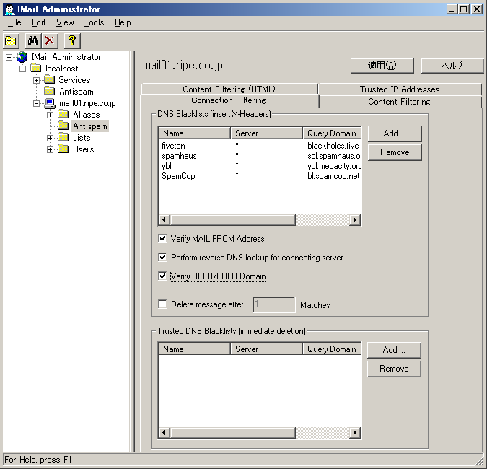The height and width of the screenshot is (469, 487).
Task: Click the up-one-level folder toolbar icon
Action: 11,40
